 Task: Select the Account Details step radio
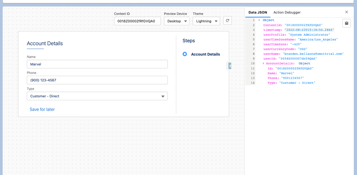[185, 54]
